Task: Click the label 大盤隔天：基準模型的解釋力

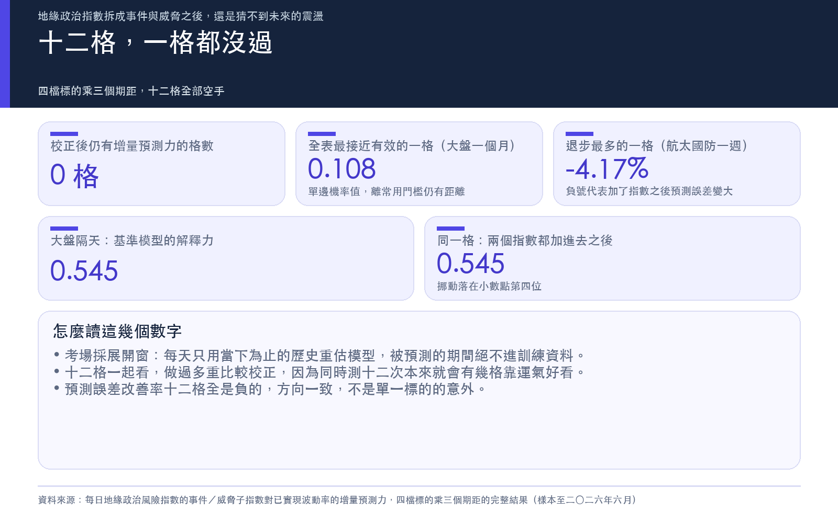Action: (132, 241)
